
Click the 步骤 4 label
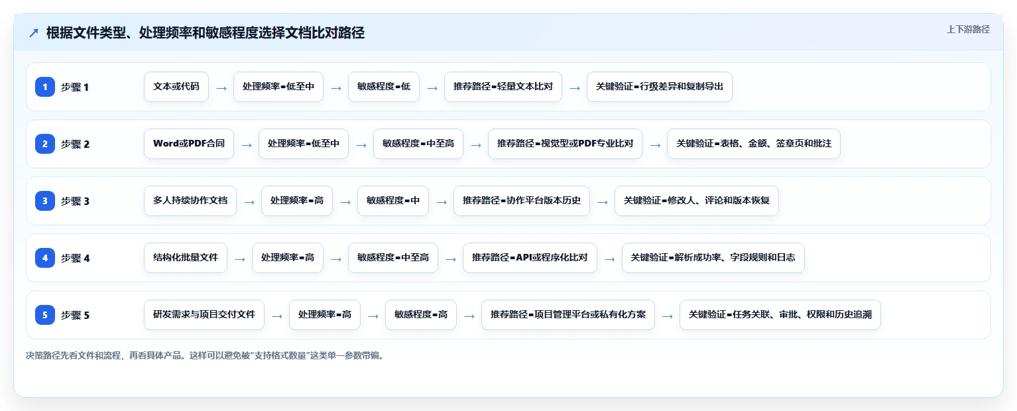point(75,258)
